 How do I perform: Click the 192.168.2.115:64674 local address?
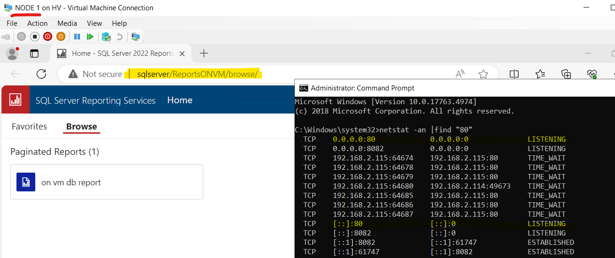373,158
